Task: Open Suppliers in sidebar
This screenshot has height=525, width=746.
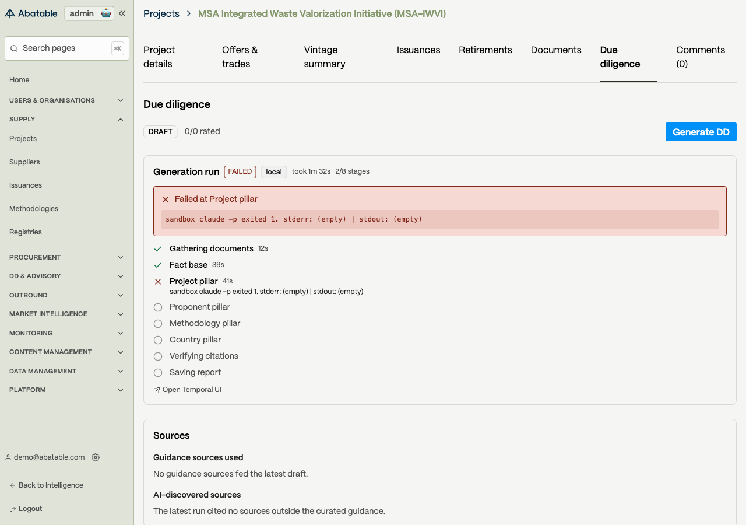Action: (x=24, y=162)
